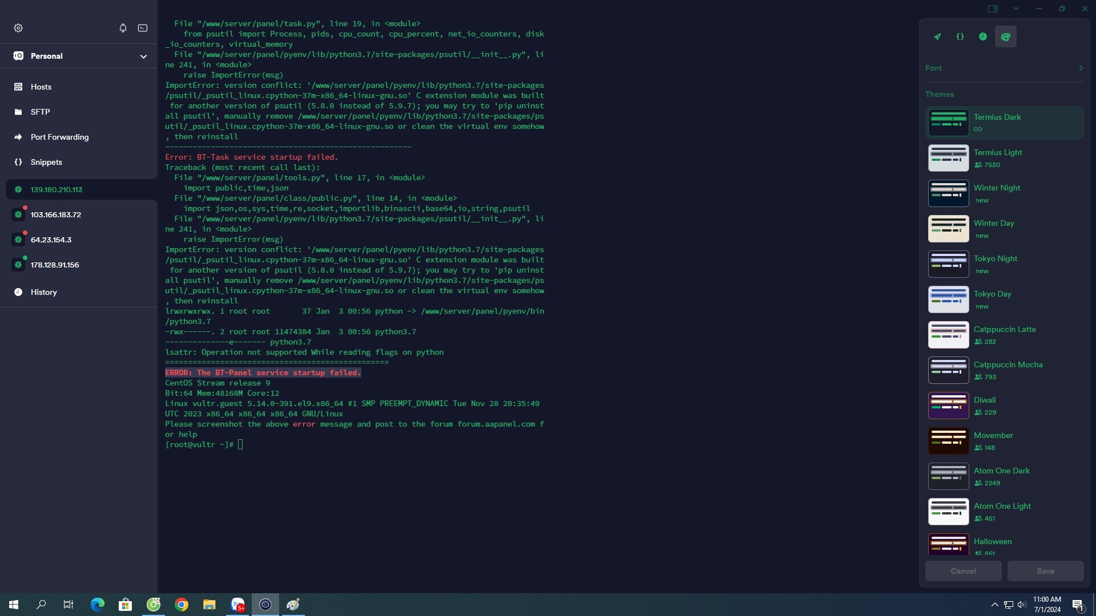Screen dimensions: 1096x616
Task: Expand the Font settings chevron
Action: 1081,68
